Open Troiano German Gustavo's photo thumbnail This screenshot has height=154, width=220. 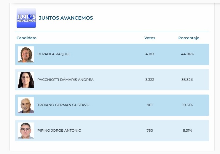click(26, 105)
